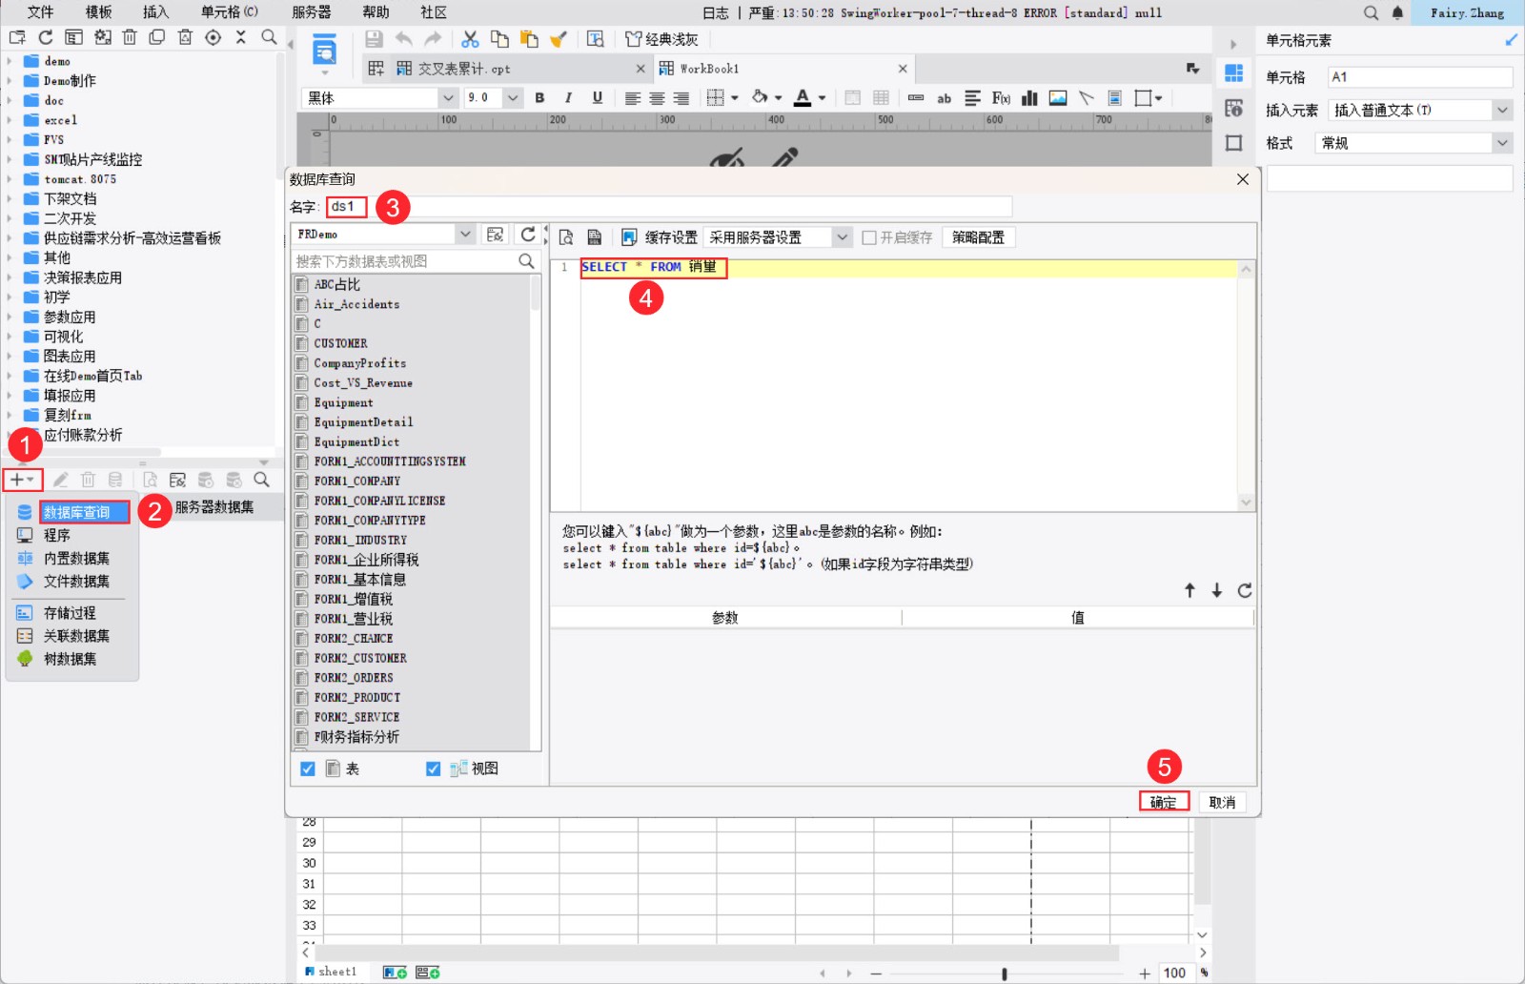The width and height of the screenshot is (1525, 984).
Task: Click the 确定 button
Action: coord(1164,802)
